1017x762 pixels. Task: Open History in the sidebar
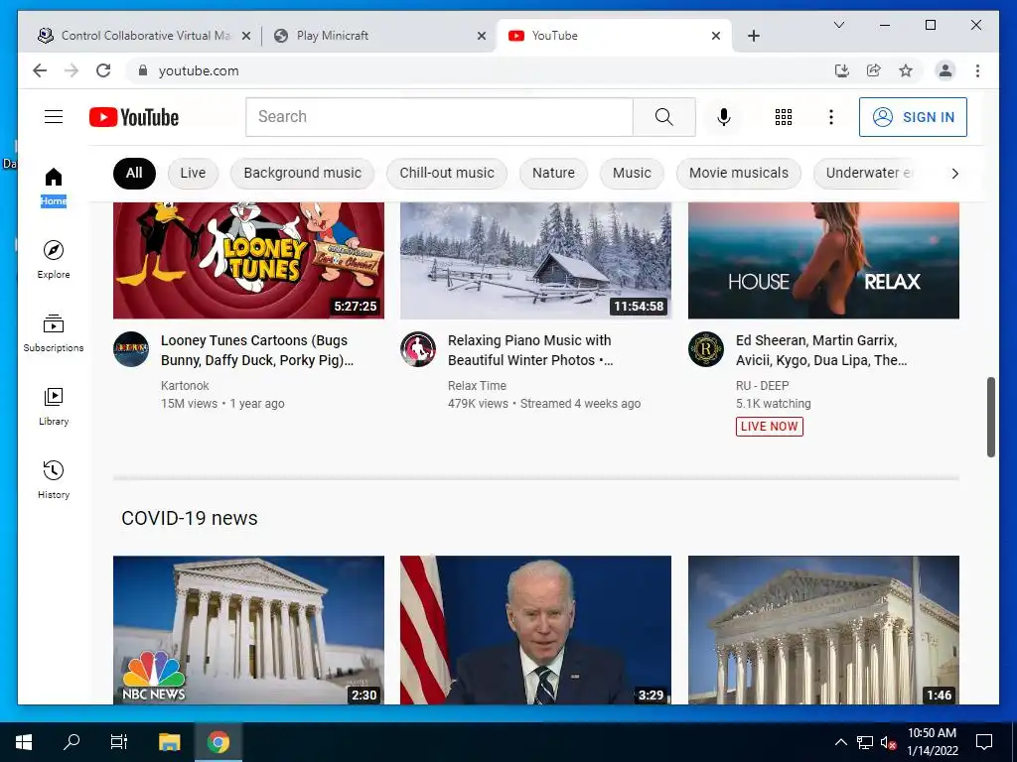pos(54,479)
